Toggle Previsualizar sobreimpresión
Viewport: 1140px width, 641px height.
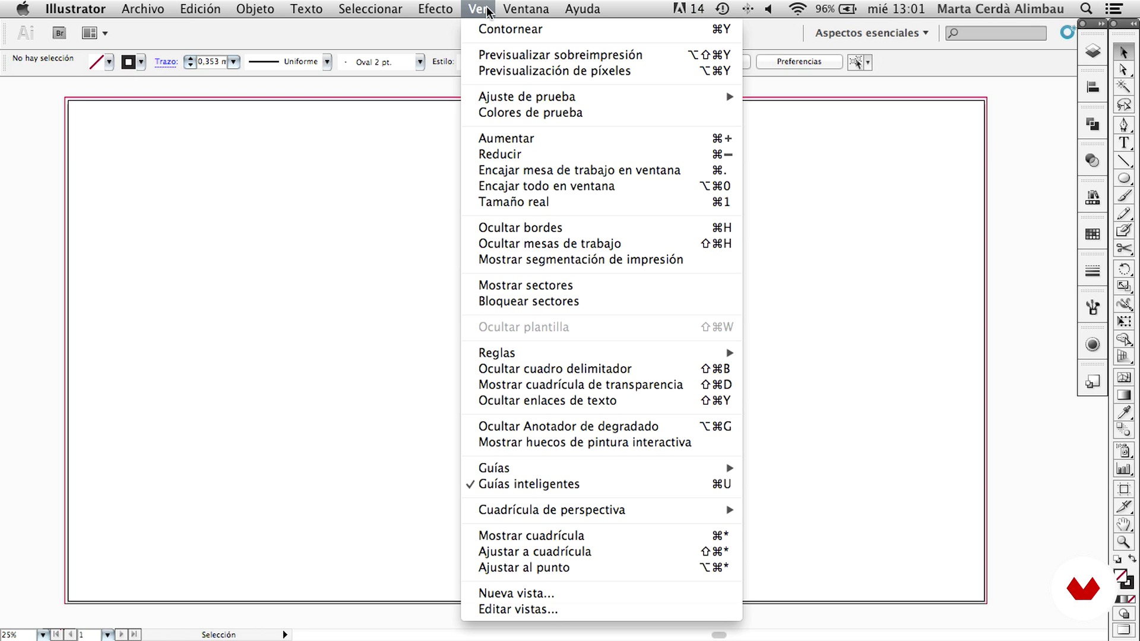[x=601, y=55]
